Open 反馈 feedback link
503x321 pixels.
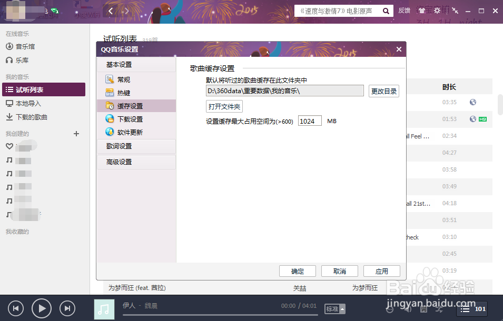404,11
